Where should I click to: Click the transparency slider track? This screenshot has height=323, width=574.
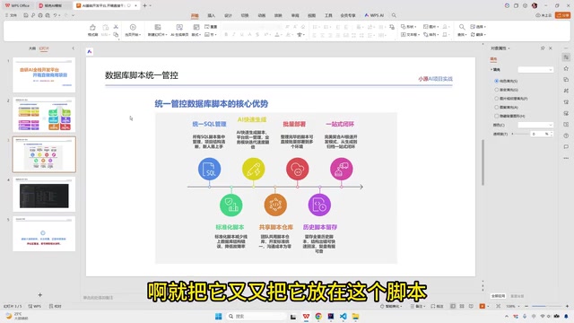(x=520, y=134)
